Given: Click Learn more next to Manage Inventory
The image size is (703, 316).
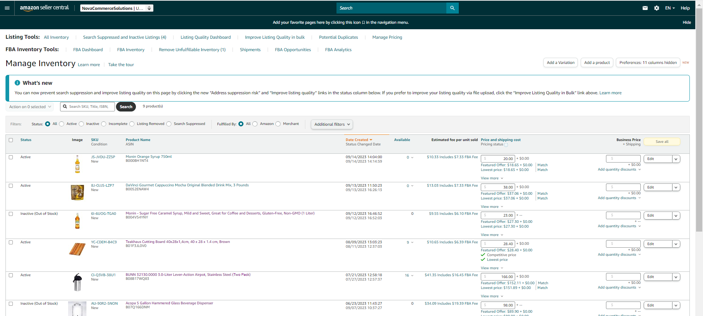Looking at the screenshot, I should click(x=89, y=65).
